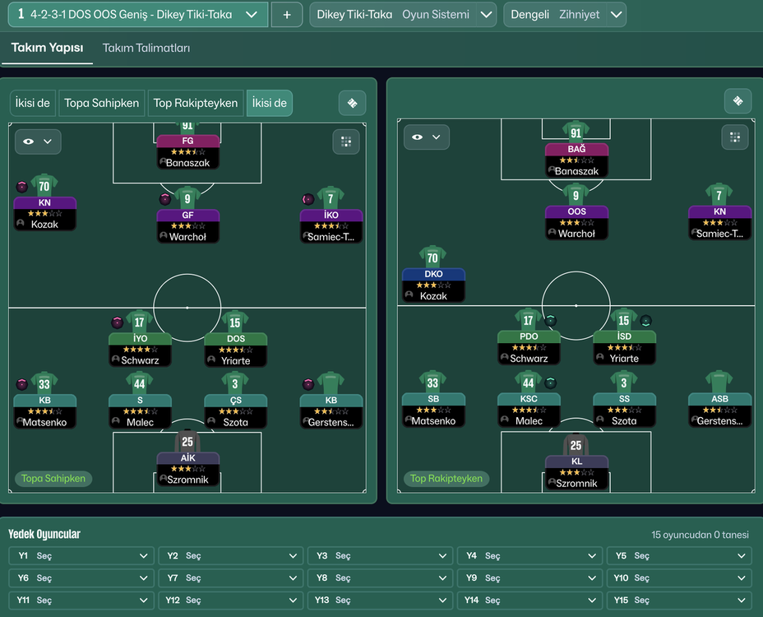Click stacked-diamond icon above the Top Rakipteyken pitch
This screenshot has width=763, height=617.
pyautogui.click(x=738, y=100)
